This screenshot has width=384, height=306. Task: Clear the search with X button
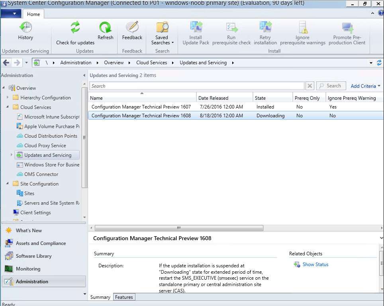pos(310,86)
